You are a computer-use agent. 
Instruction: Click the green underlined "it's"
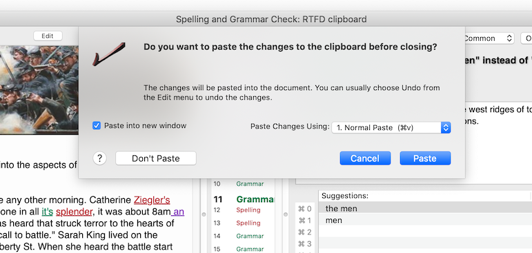click(47, 212)
